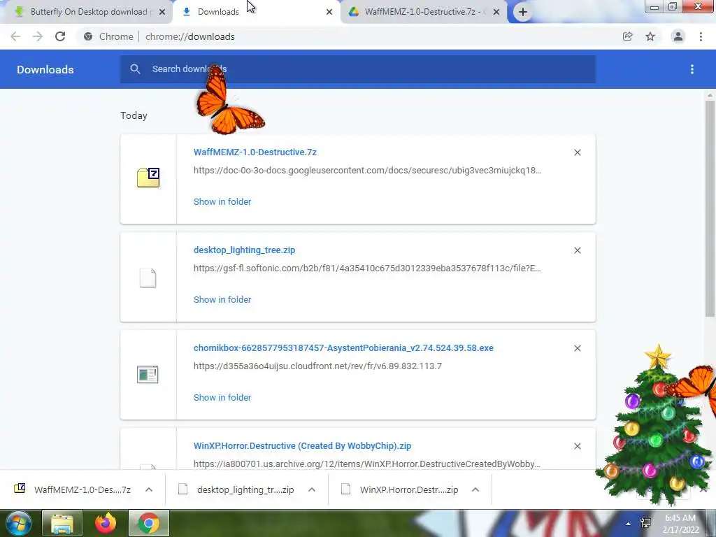Click the search magnifier icon in Downloads
Image resolution: width=716 pixels, height=537 pixels.
click(135, 69)
